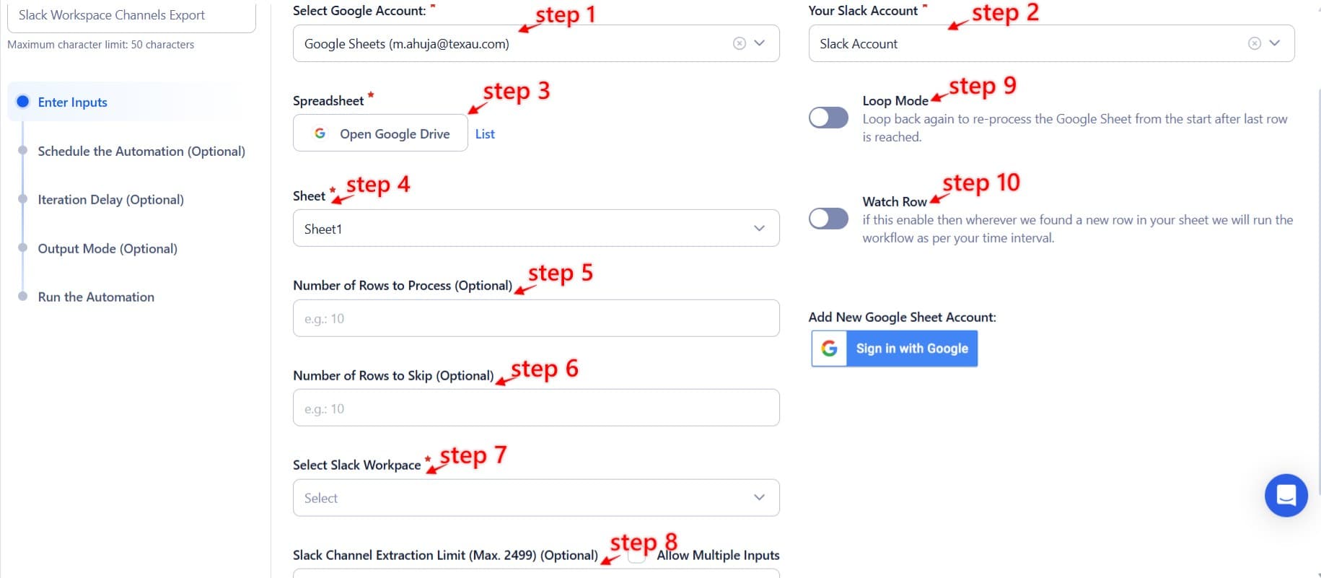The width and height of the screenshot is (1321, 578).
Task: Enable Watch Row
Action: 828,219
